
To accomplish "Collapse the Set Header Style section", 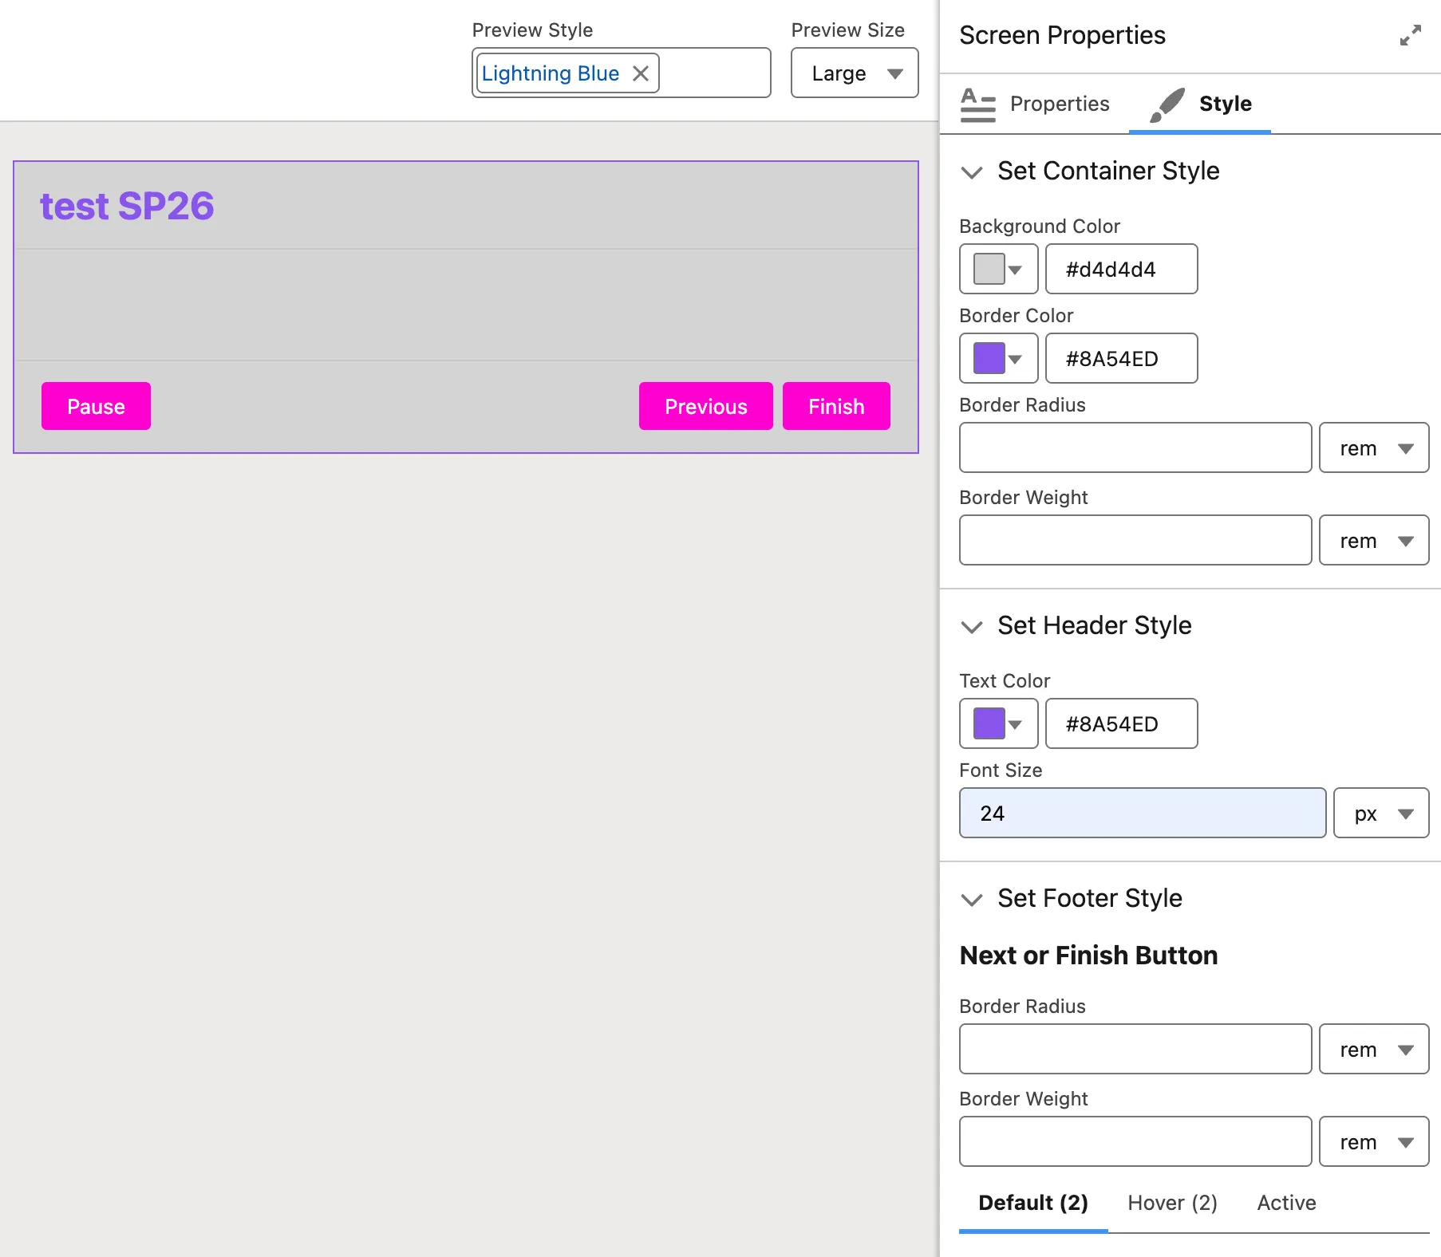I will [x=971, y=627].
